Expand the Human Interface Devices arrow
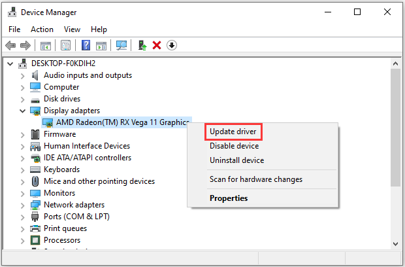The image size is (405, 267). (22, 147)
